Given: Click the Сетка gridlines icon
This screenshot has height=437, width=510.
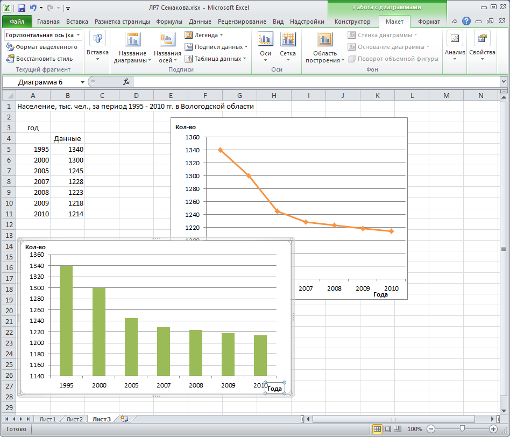Looking at the screenshot, I should pos(288,39).
